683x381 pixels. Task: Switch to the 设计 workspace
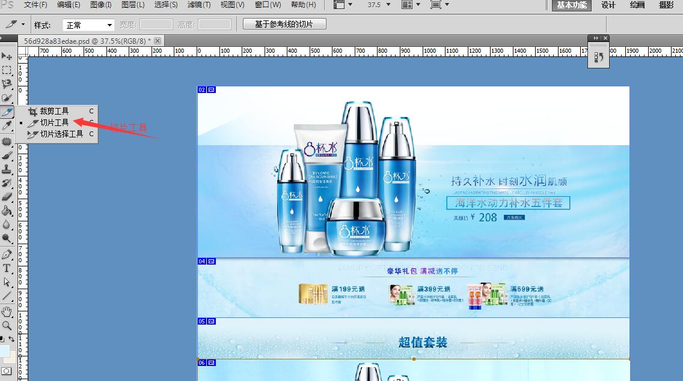click(x=608, y=5)
